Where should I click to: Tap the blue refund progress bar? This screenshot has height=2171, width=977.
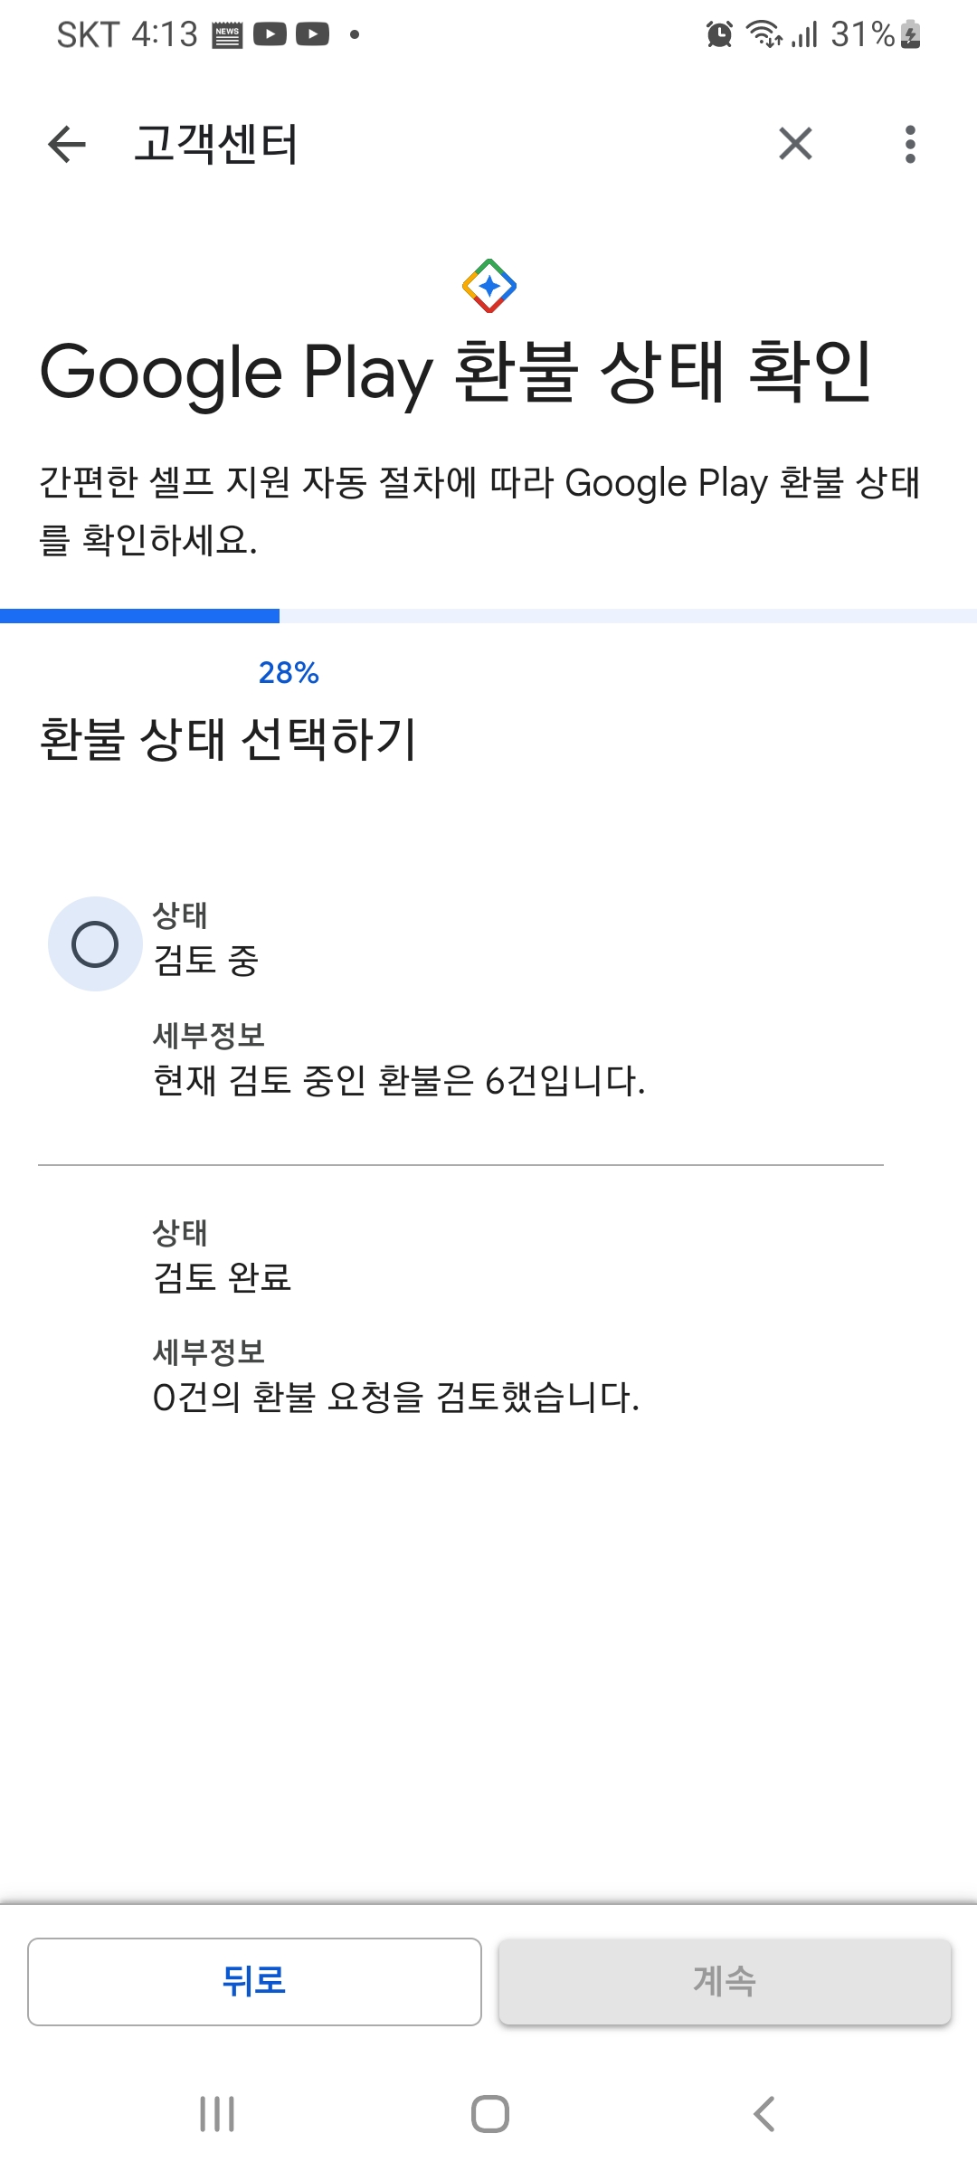tap(140, 616)
